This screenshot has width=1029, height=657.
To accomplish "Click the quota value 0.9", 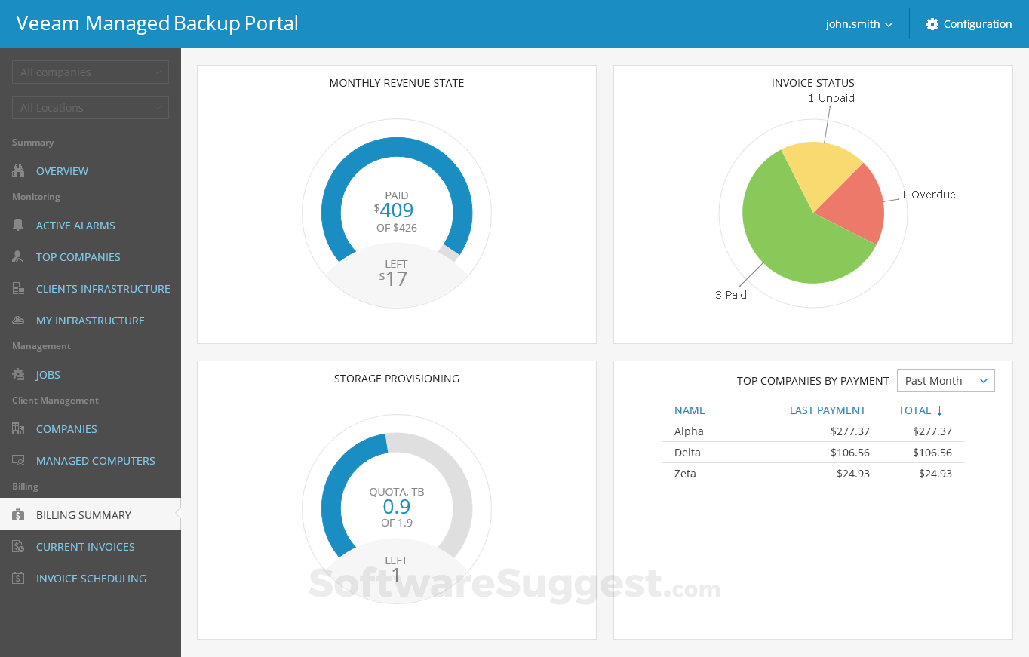I will 397,506.
